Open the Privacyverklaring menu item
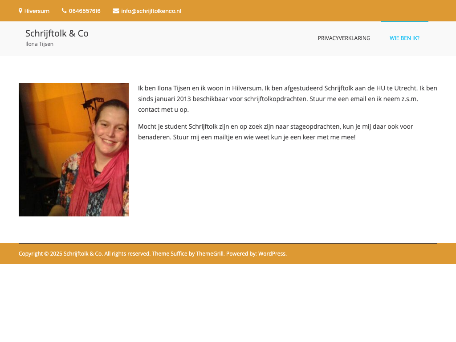The width and height of the screenshot is (456, 342). coord(344,38)
